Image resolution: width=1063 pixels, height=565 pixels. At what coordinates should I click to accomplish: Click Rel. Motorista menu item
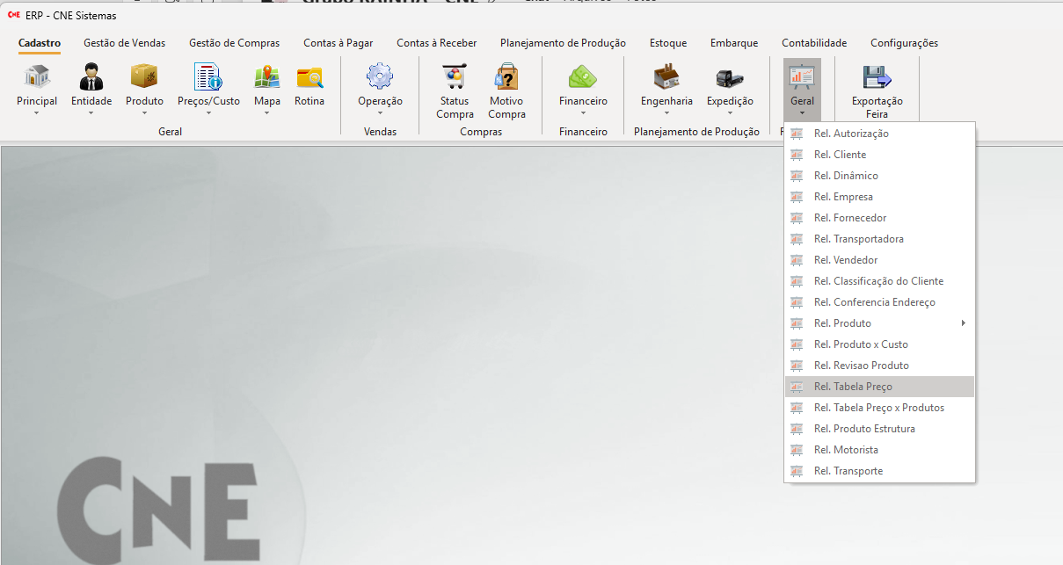846,450
